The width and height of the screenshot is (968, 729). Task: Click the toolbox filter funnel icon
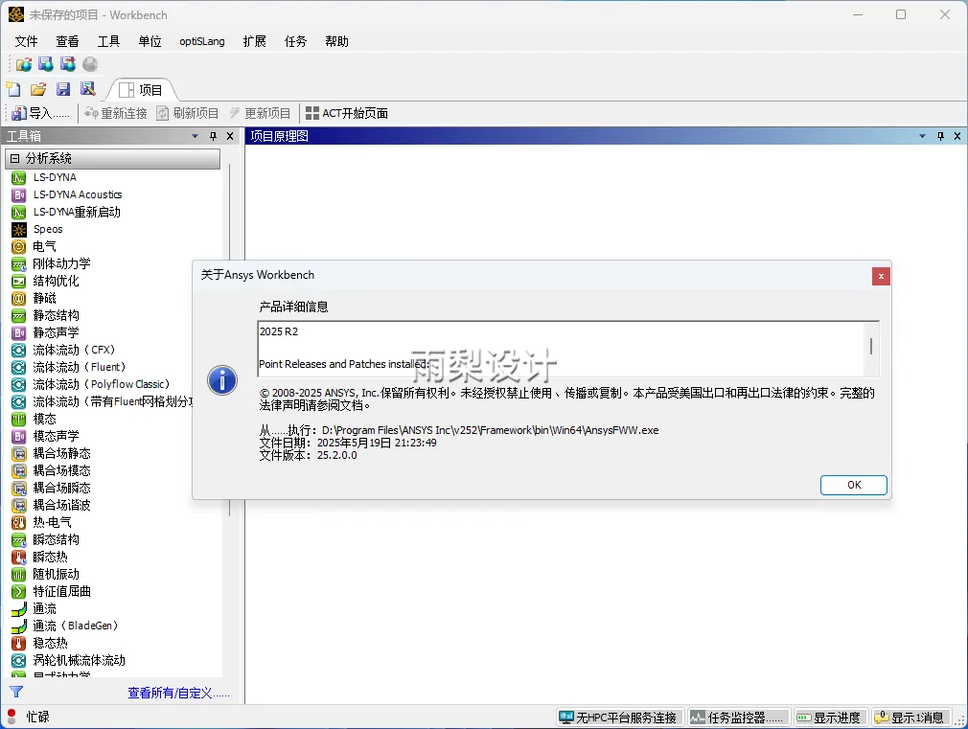coord(16,693)
